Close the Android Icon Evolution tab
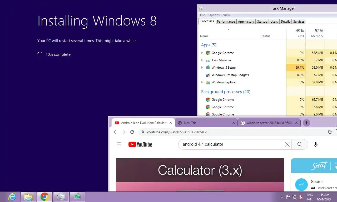Screen dimensions: 337x202 coord(171,123)
